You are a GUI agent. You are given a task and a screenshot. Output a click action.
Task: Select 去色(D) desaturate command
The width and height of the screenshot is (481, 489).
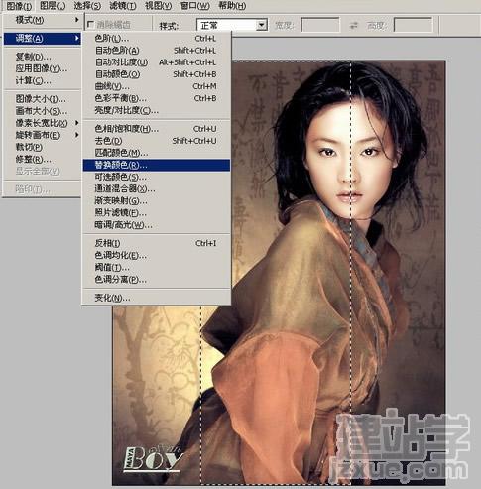[x=157, y=141]
